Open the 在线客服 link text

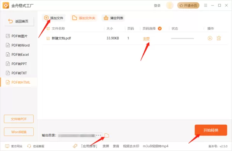point(39,146)
